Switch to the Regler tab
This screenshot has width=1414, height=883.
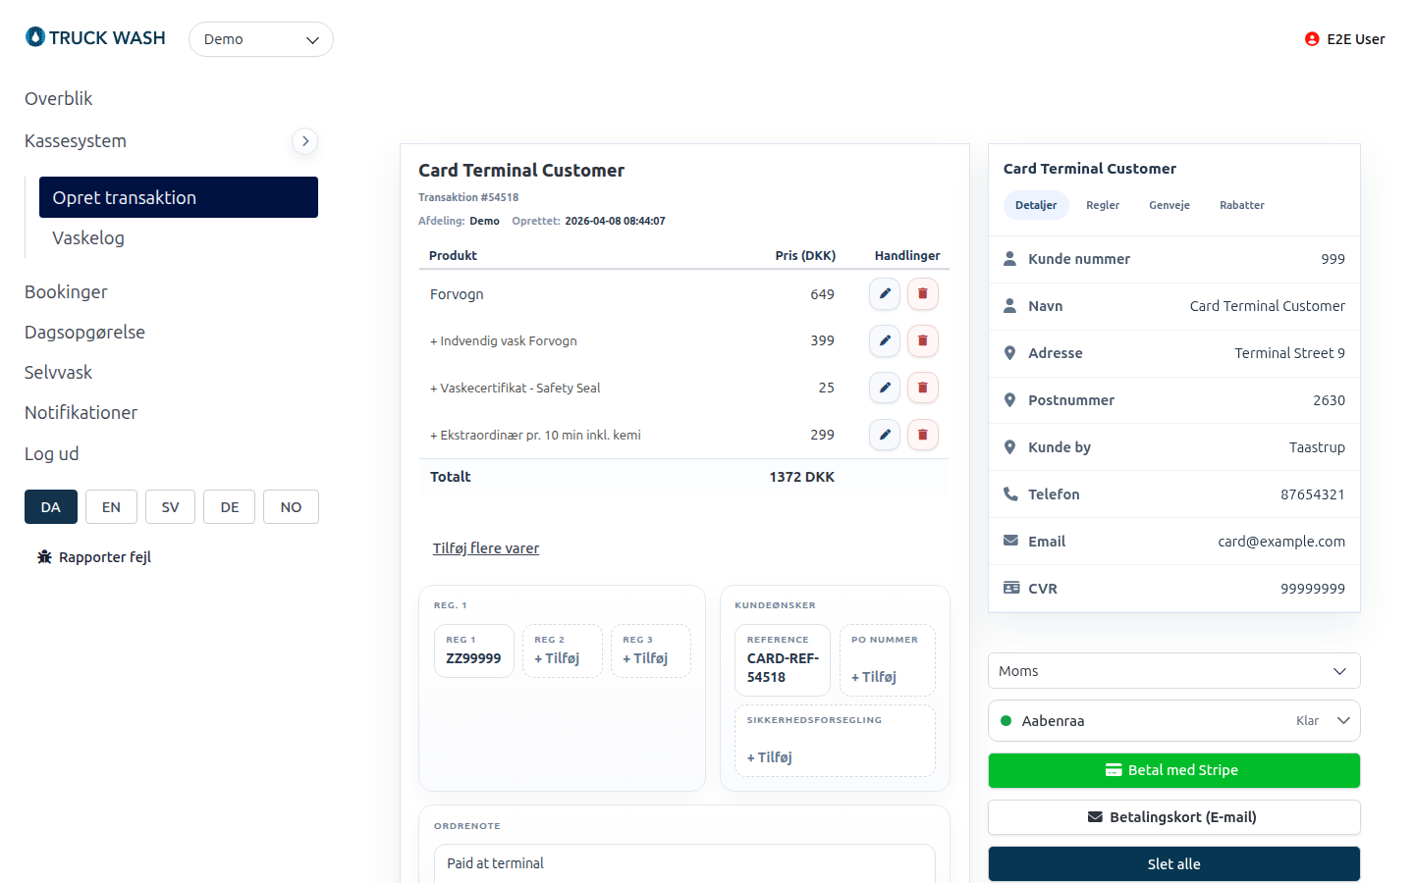pyautogui.click(x=1103, y=205)
